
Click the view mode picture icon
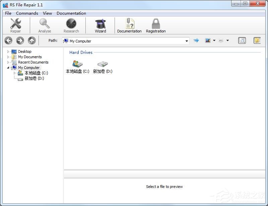click(x=208, y=40)
